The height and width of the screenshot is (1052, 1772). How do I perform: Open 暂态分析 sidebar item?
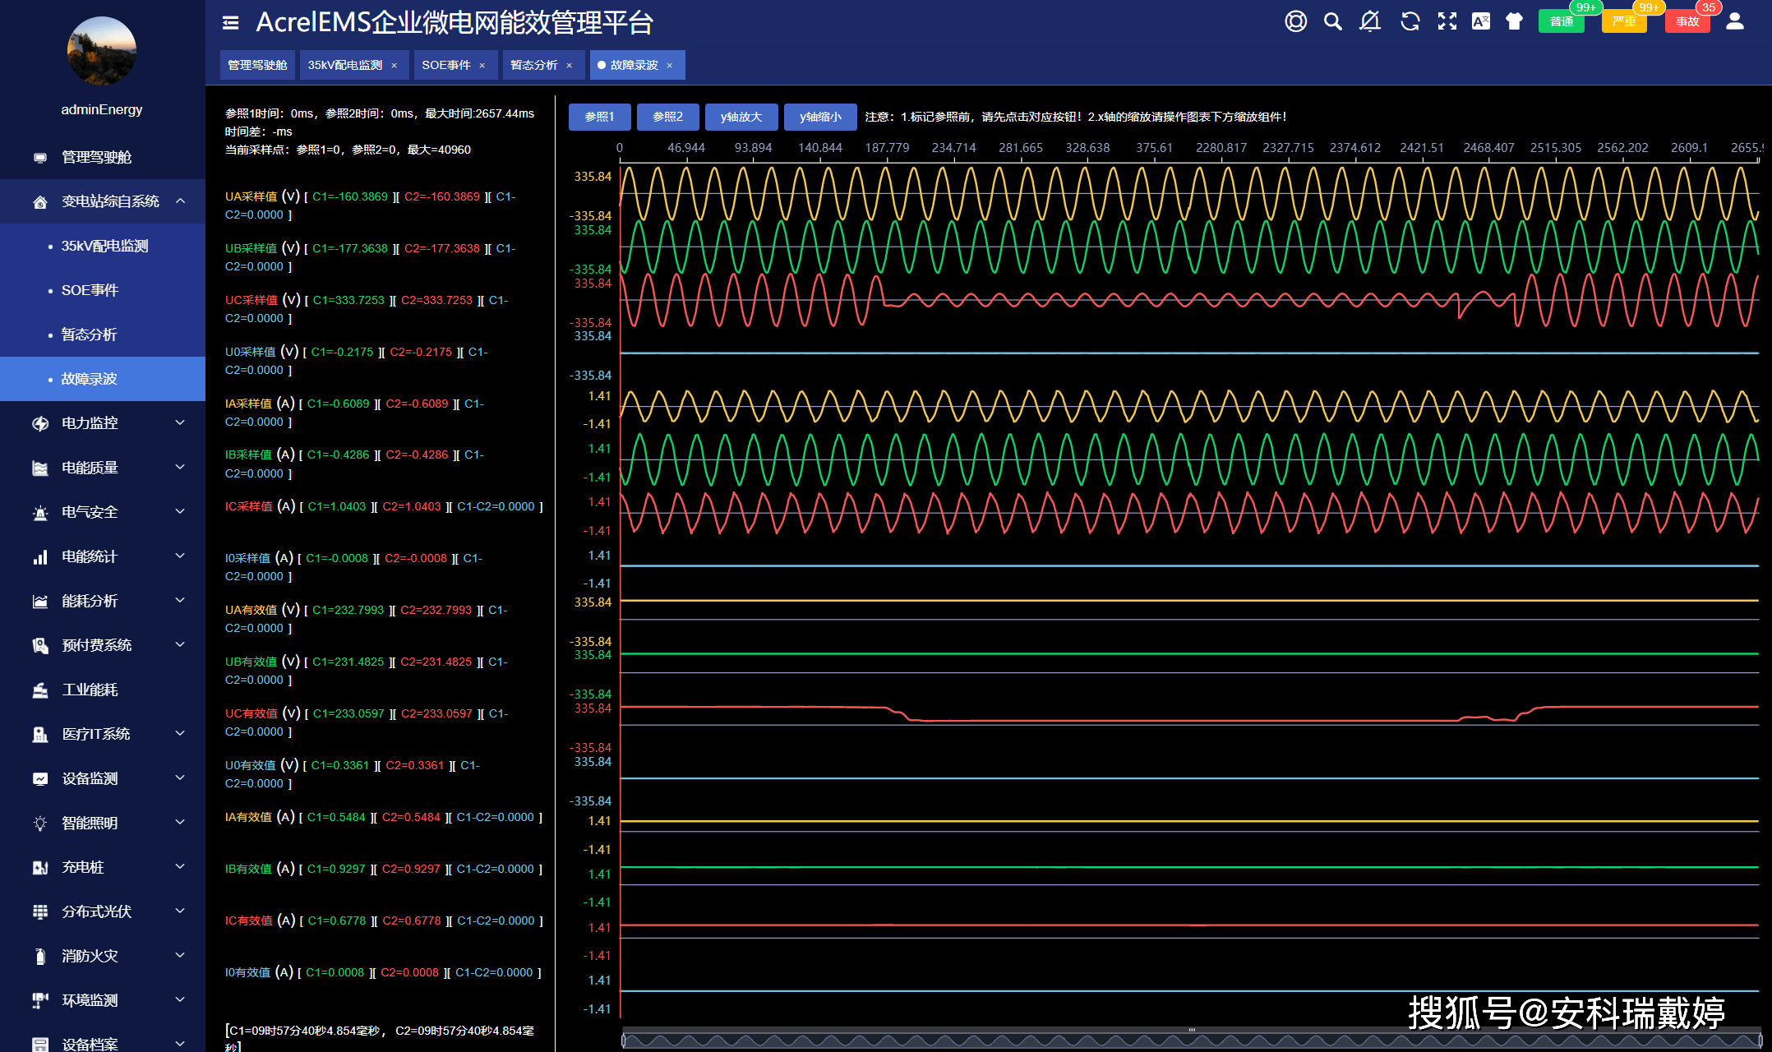point(103,335)
